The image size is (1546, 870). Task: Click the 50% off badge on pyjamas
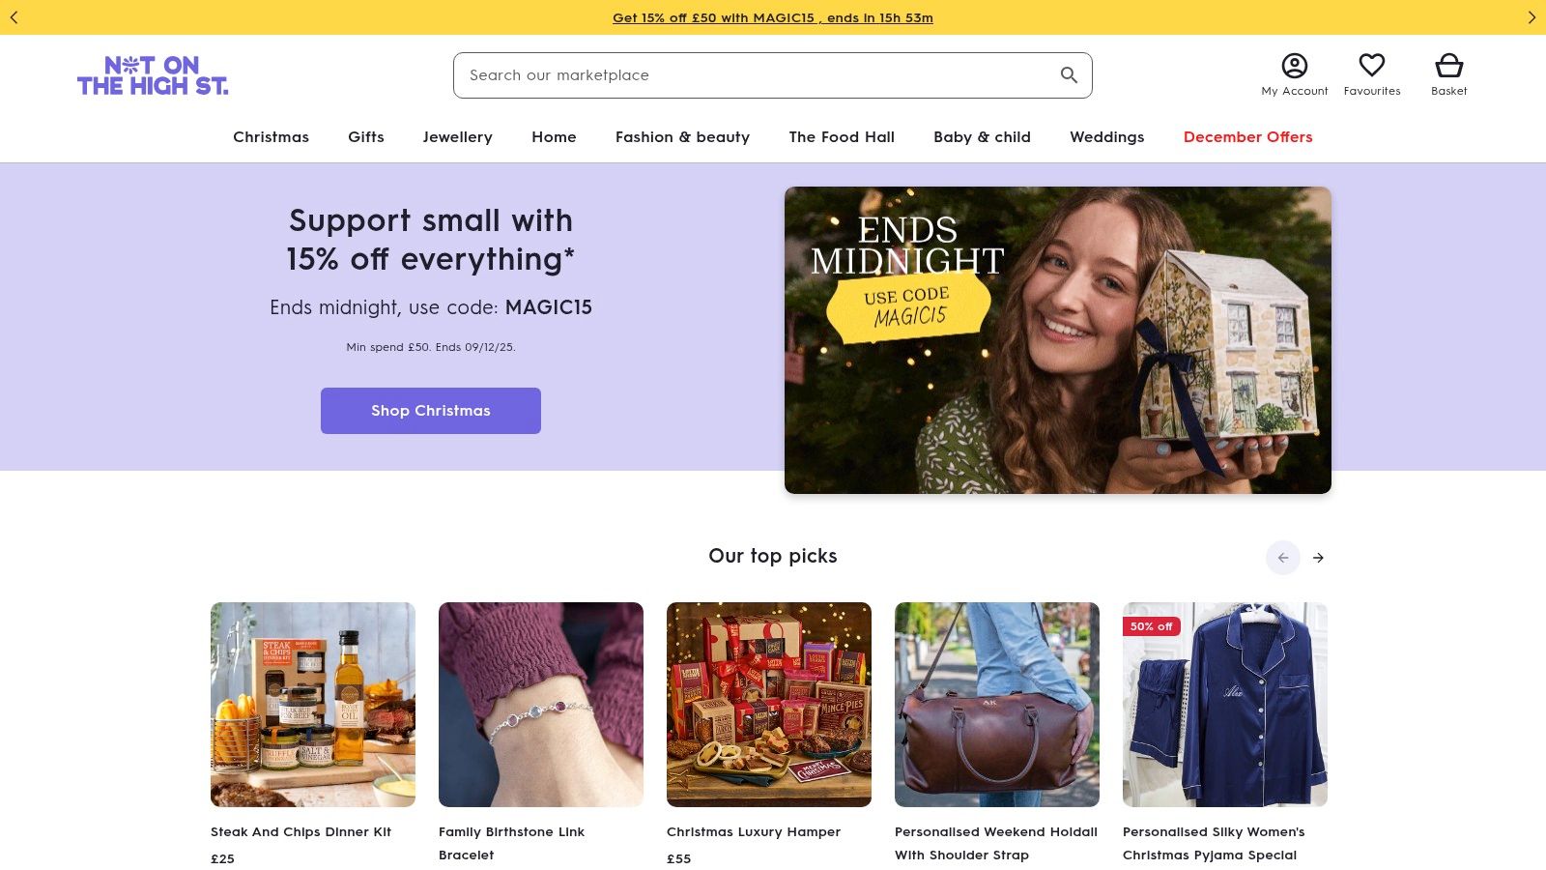click(x=1150, y=626)
